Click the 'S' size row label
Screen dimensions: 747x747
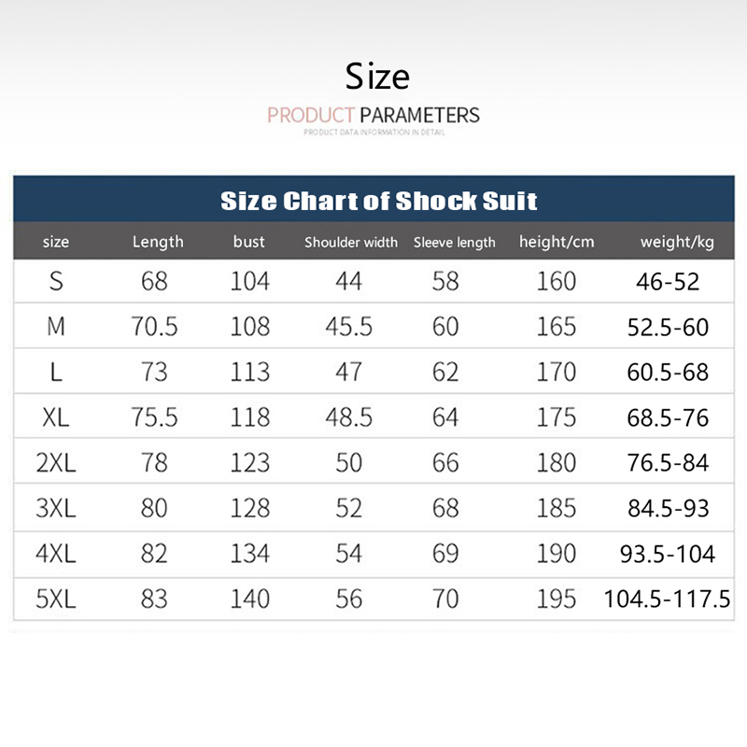click(56, 281)
